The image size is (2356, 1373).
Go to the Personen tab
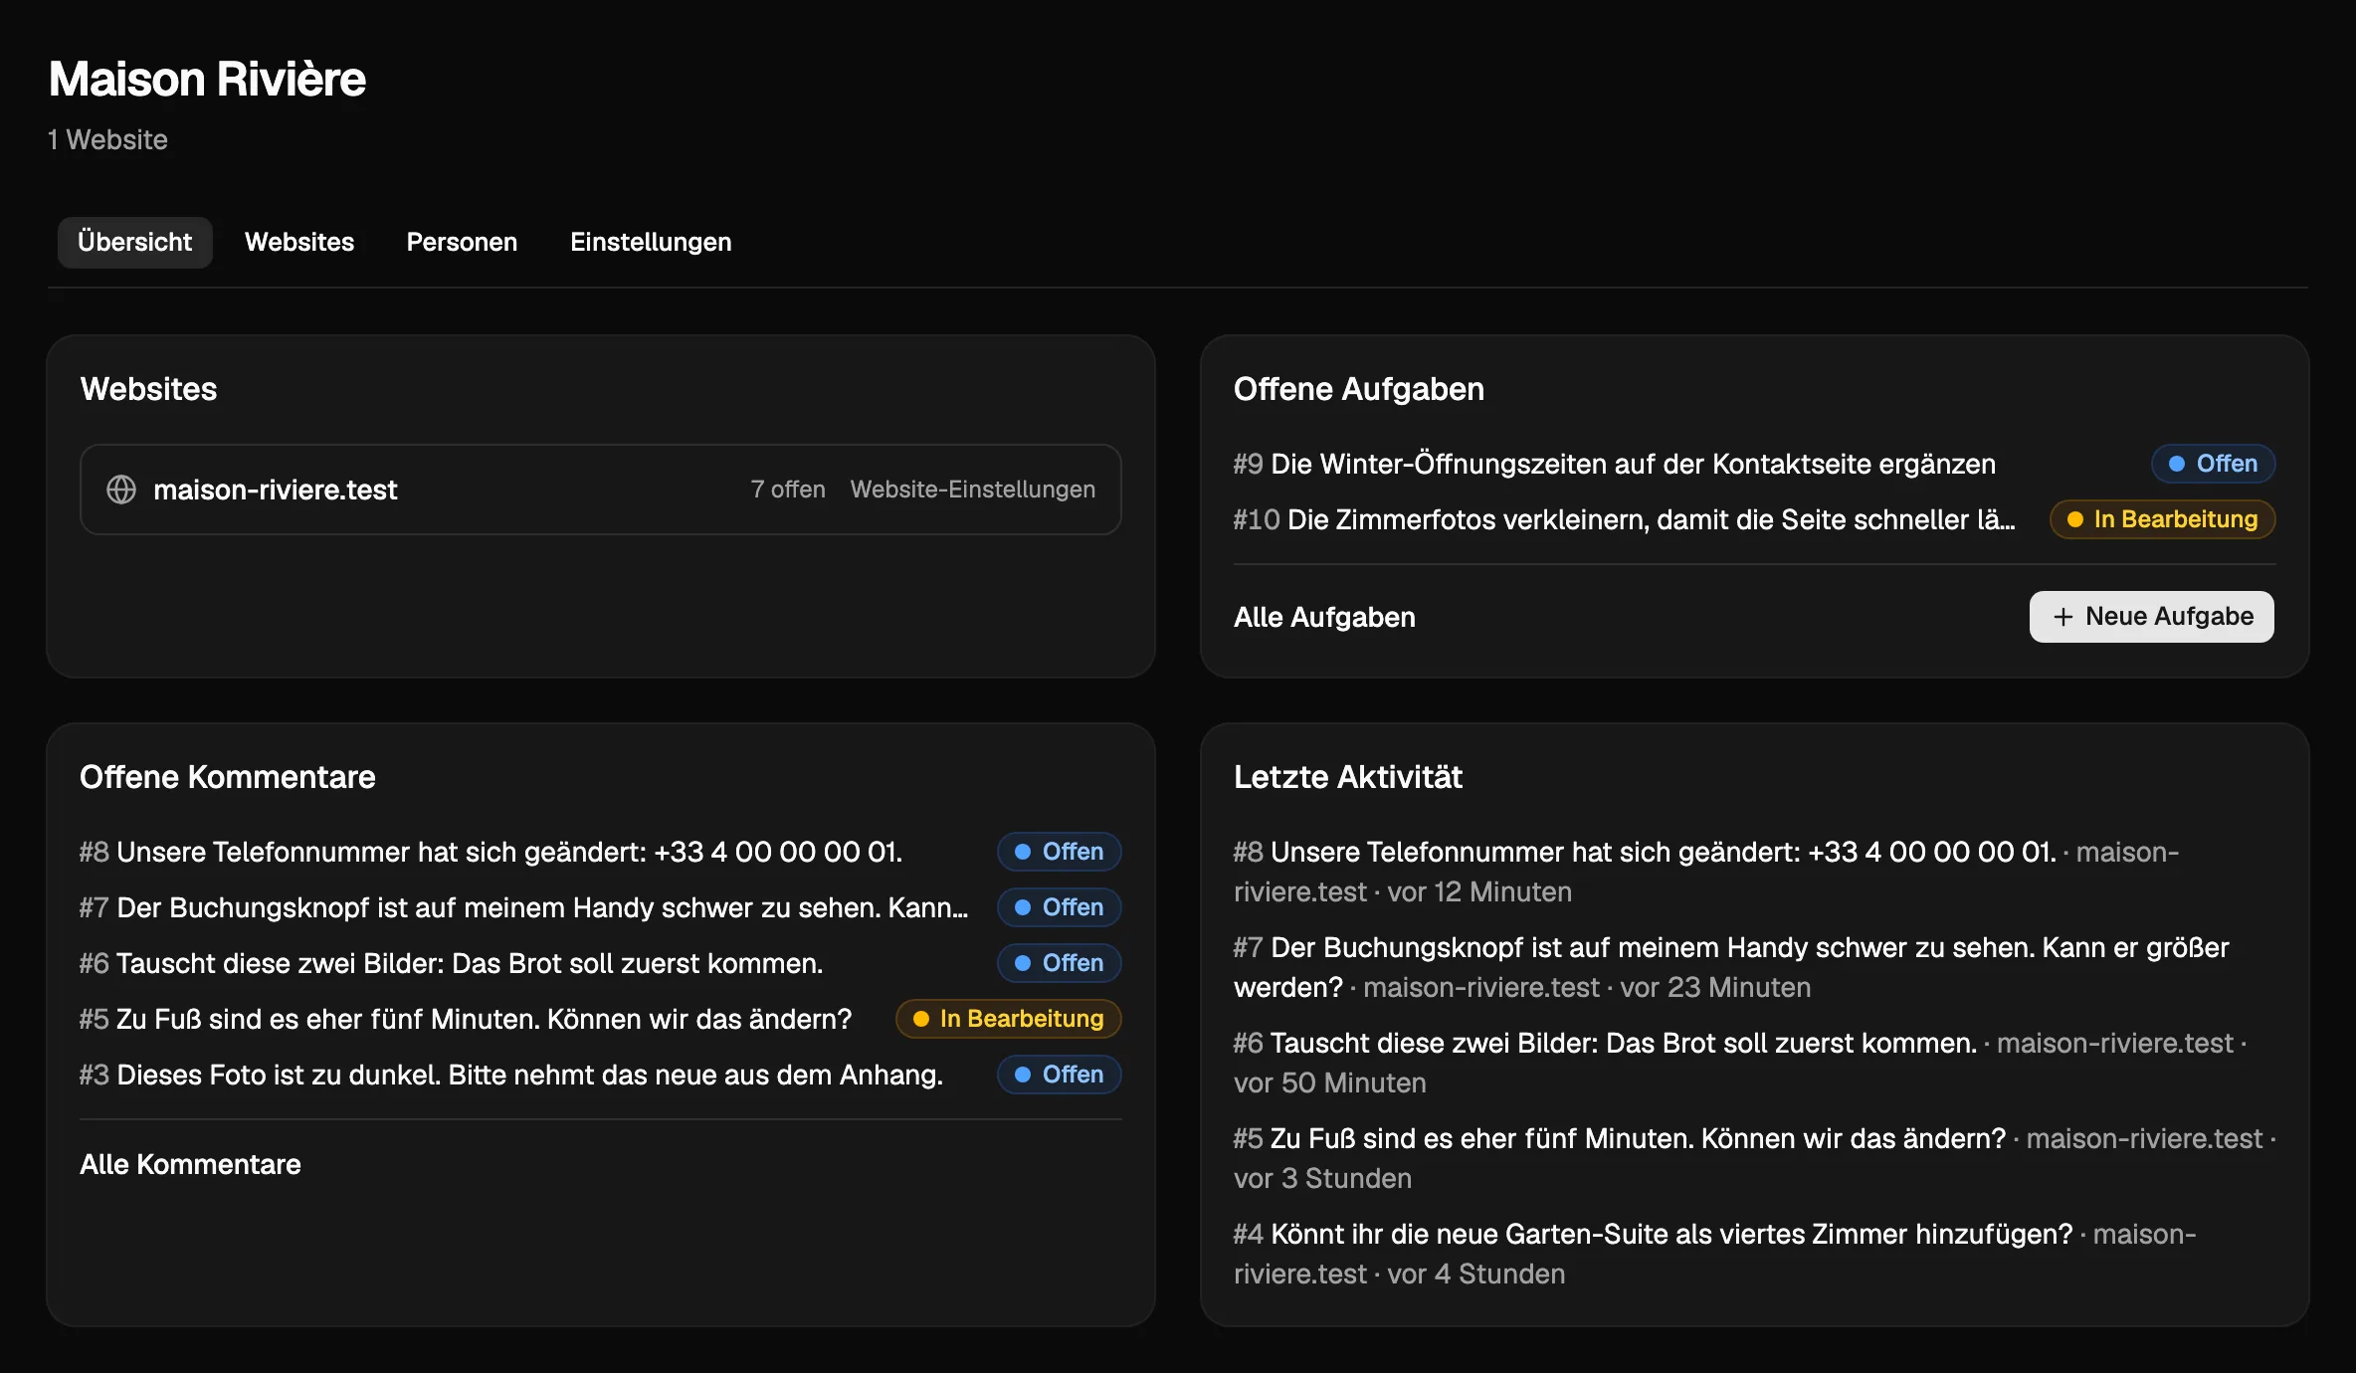click(462, 242)
